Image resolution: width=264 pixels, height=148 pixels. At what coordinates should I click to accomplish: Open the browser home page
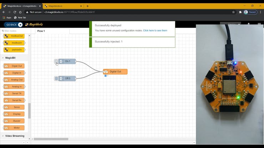20,12
